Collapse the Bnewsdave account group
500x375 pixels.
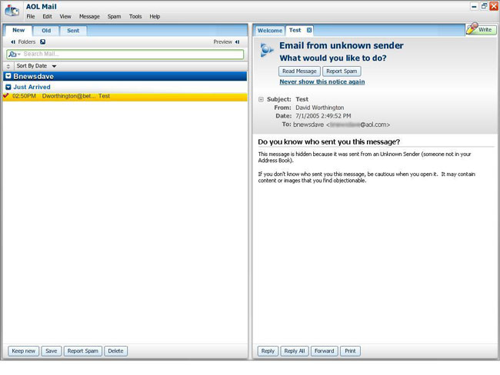(8, 76)
